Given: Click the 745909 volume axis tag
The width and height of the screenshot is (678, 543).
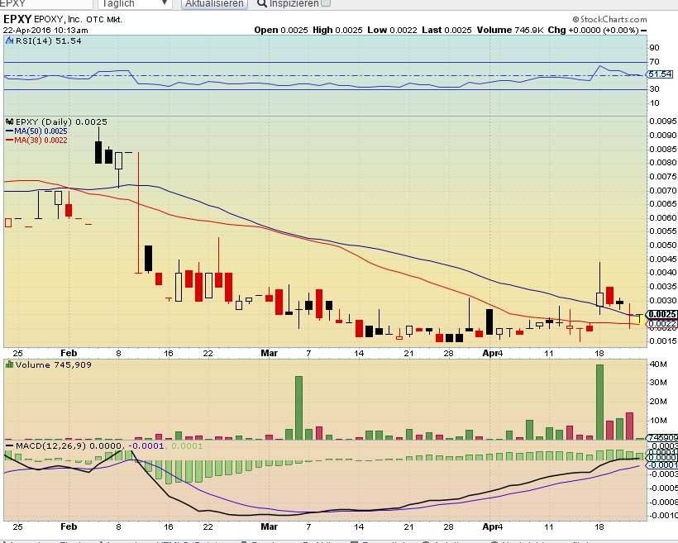Looking at the screenshot, I should 662,437.
